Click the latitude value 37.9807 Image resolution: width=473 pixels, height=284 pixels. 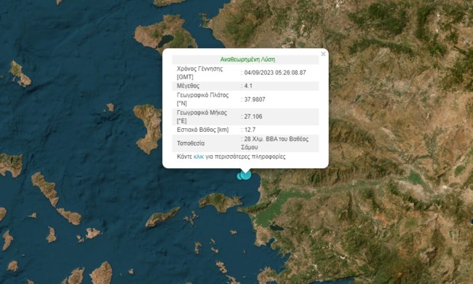click(x=255, y=99)
